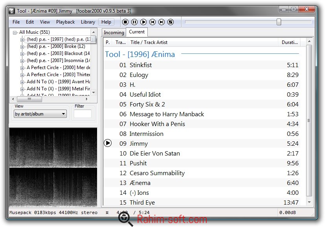Select track 04 Useful Idiot

(202, 94)
